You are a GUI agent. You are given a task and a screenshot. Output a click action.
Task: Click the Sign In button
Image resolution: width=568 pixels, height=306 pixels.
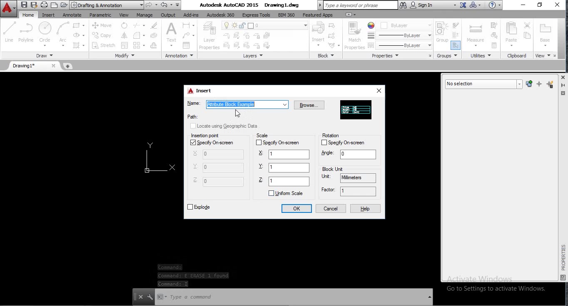tap(421, 5)
